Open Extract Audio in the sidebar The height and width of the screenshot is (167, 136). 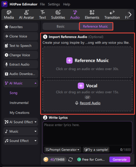tap(21, 64)
